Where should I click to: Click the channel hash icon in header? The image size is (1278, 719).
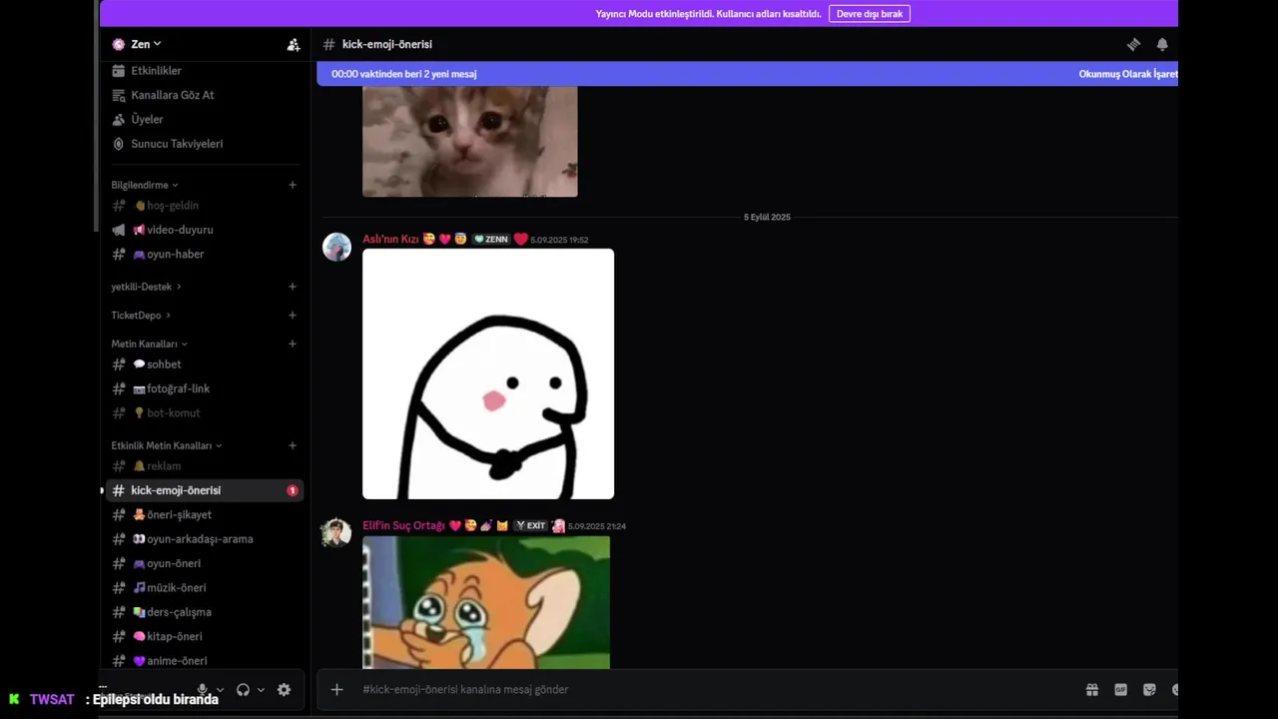pos(328,44)
